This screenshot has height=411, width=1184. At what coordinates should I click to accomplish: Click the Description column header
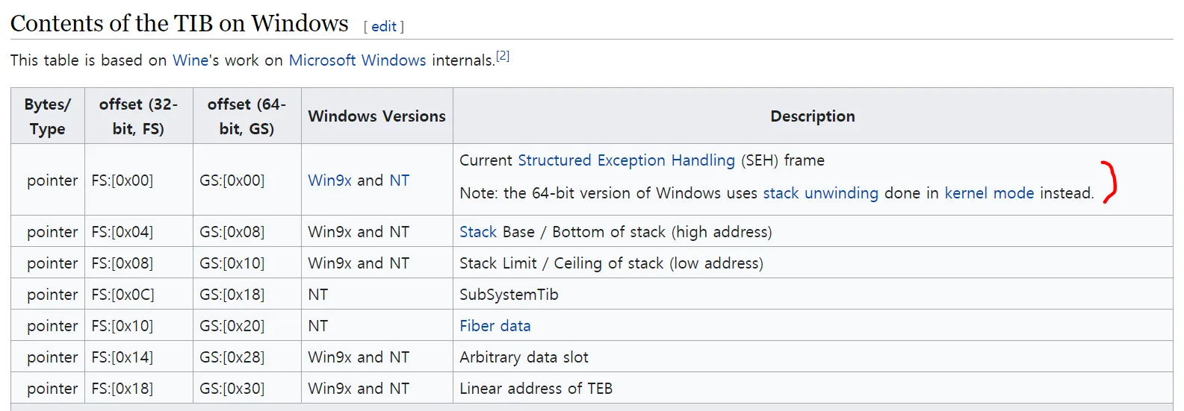point(812,116)
